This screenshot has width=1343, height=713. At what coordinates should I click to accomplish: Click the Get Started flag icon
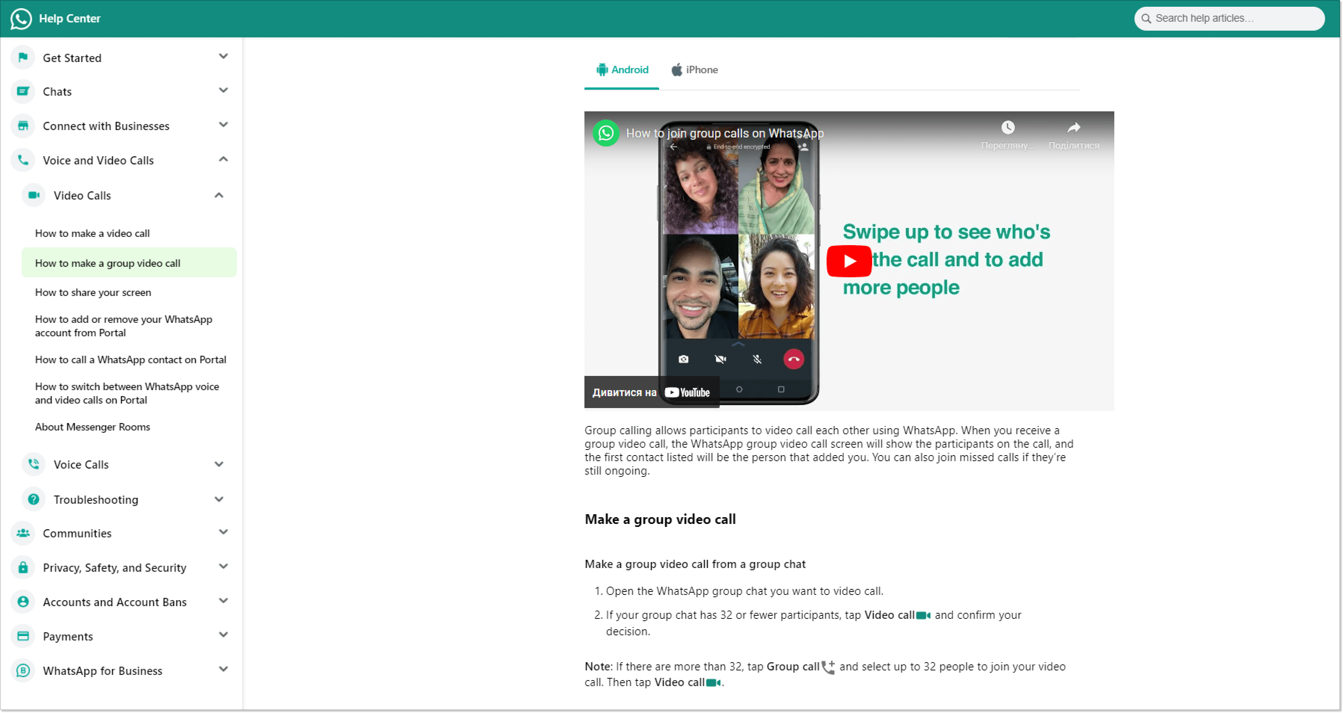pos(23,57)
